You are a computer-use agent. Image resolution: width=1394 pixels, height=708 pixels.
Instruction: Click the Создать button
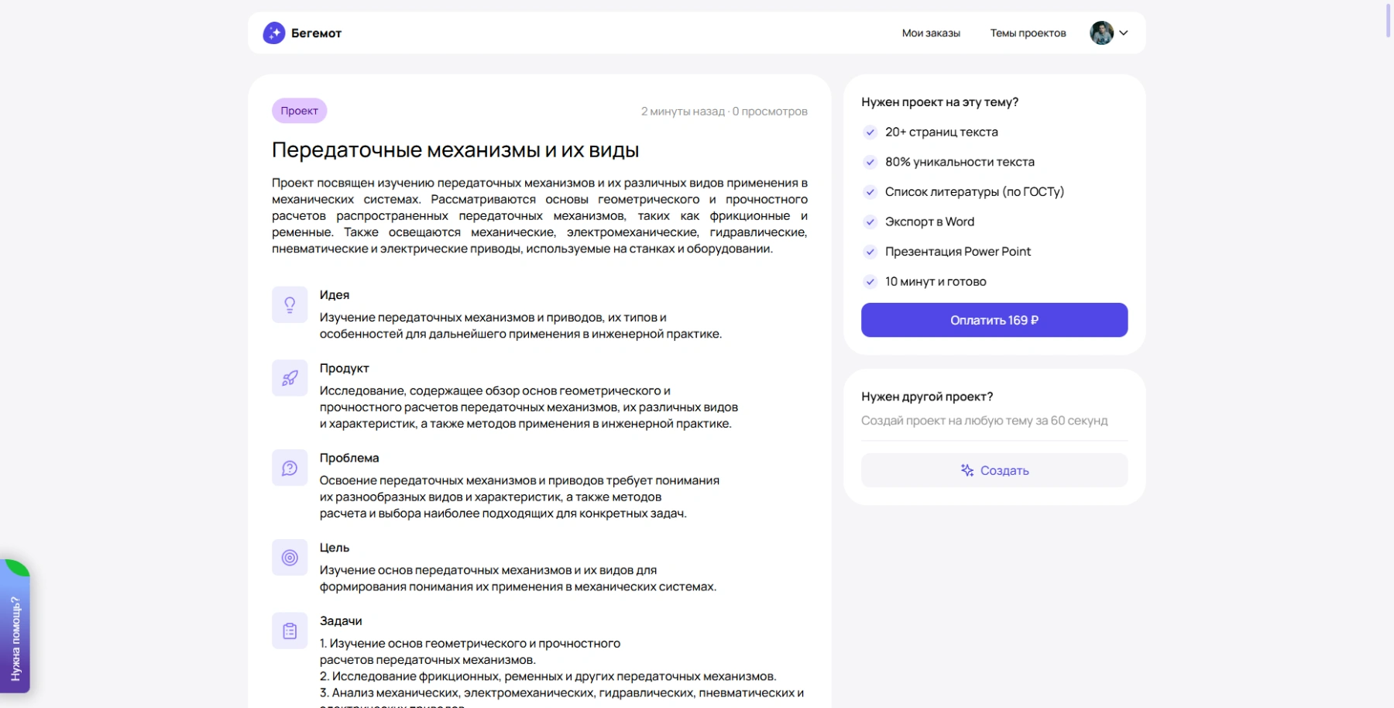coord(994,470)
